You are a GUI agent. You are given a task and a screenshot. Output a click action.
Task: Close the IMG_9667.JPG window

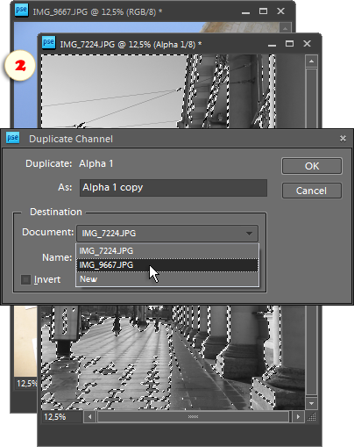[x=280, y=11]
